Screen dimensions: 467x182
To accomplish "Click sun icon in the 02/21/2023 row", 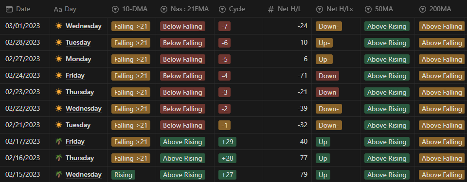I will [x=59, y=125].
